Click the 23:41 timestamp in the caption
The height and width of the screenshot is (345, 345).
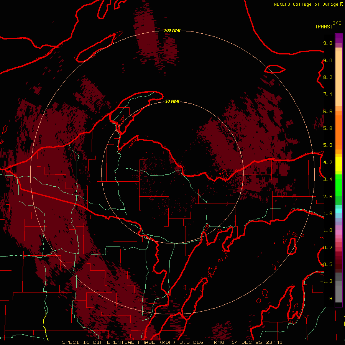pos(274,342)
